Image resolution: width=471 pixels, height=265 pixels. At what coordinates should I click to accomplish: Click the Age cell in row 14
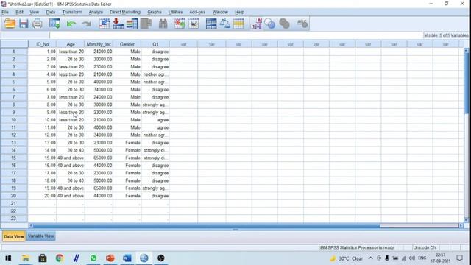pyautogui.click(x=71, y=150)
